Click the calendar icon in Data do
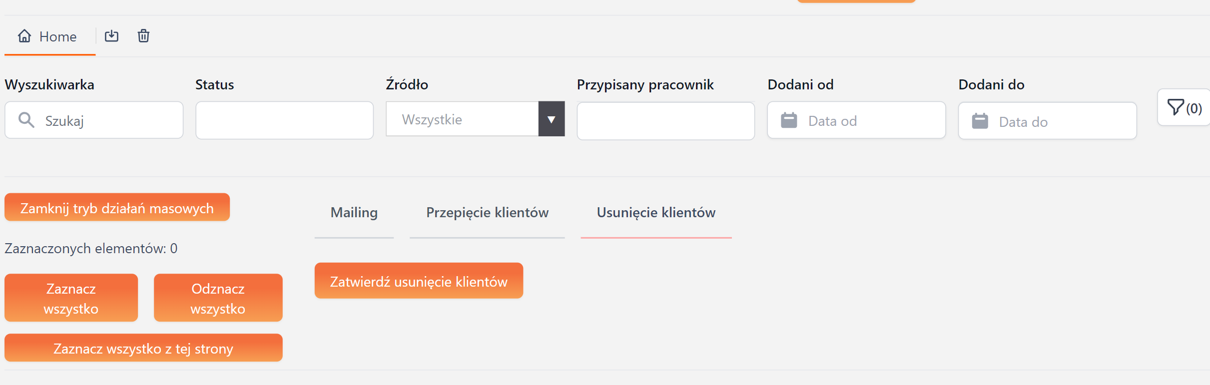 coord(980,121)
